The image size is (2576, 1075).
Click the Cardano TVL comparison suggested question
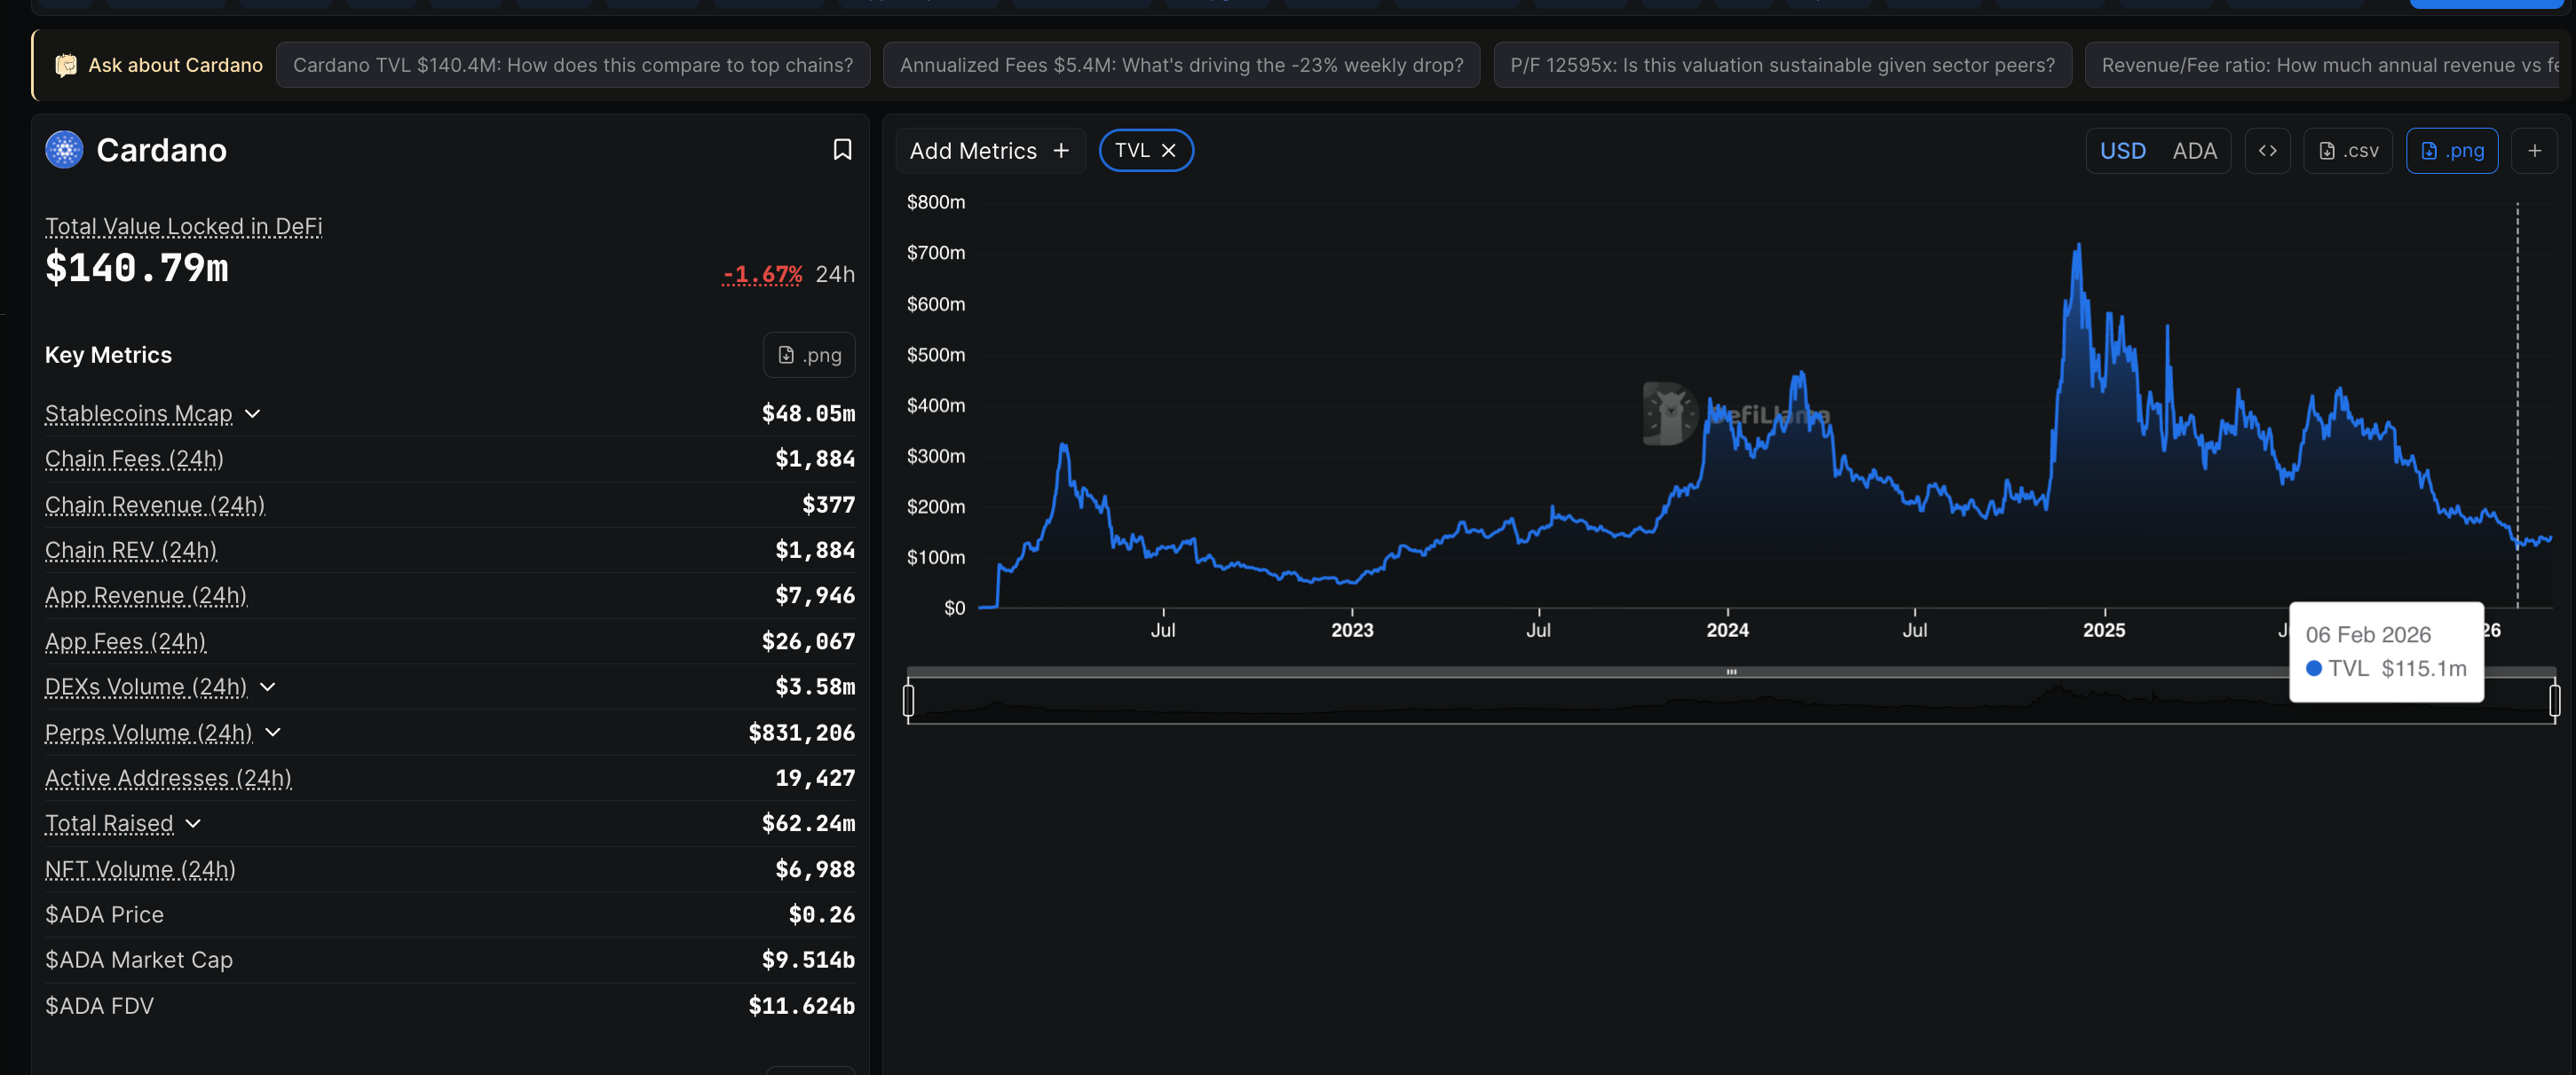573,64
